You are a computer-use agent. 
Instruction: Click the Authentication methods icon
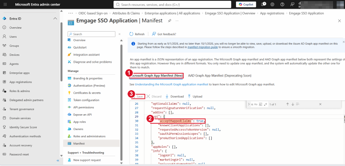(4, 136)
